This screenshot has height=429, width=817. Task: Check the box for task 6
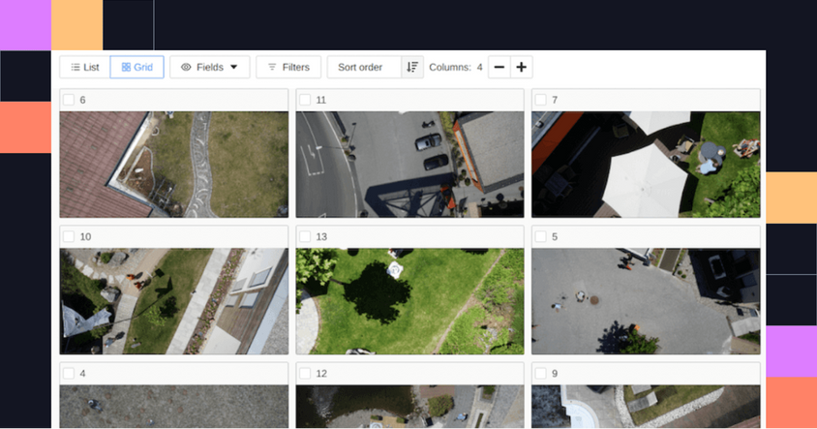point(69,100)
